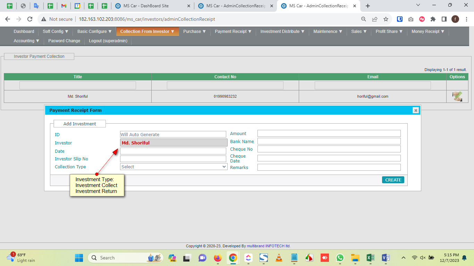This screenshot has width=474, height=266.
Task: Open the Bitwarden extension icon
Action: (x=400, y=19)
